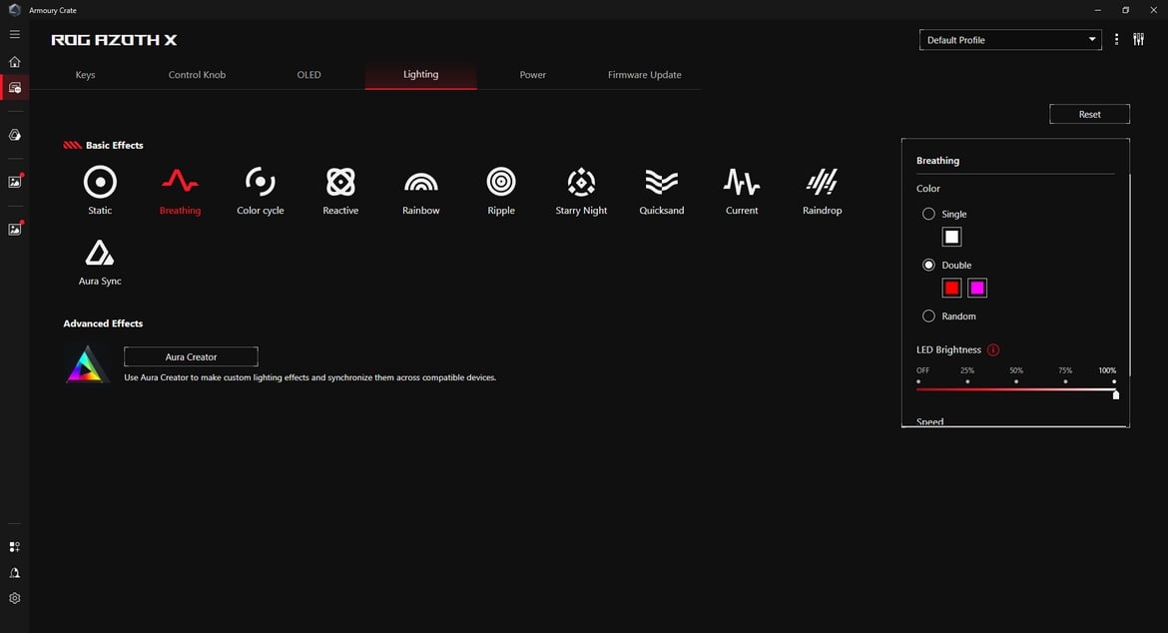Pick the Rainbow lighting effect
Screen dimensions: 1168x633
[421, 191]
